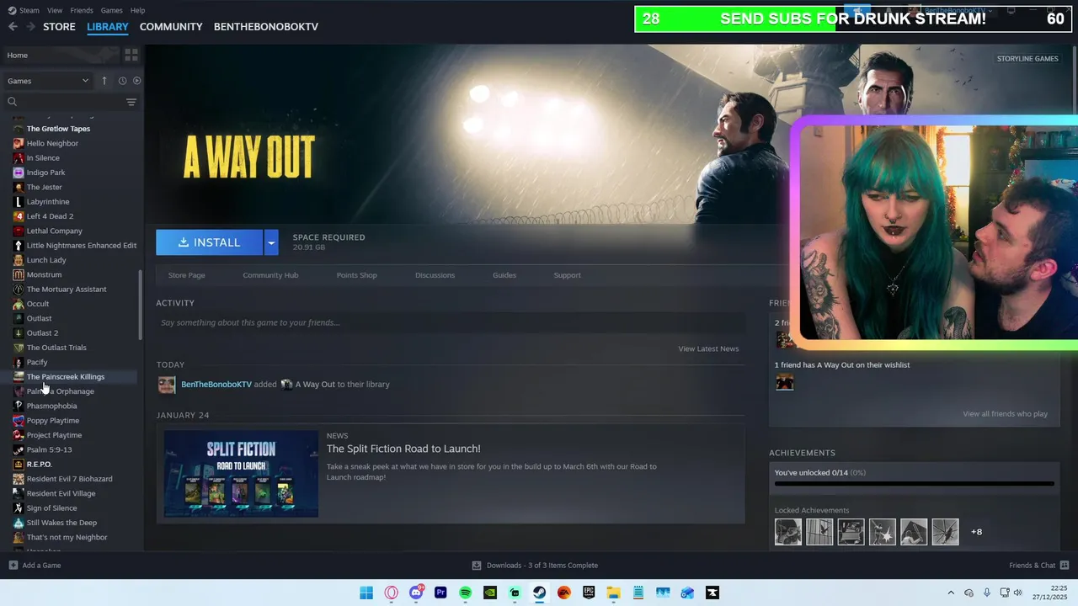The image size is (1078, 606).
Task: Open Discord from the taskbar
Action: pyautogui.click(x=416, y=593)
